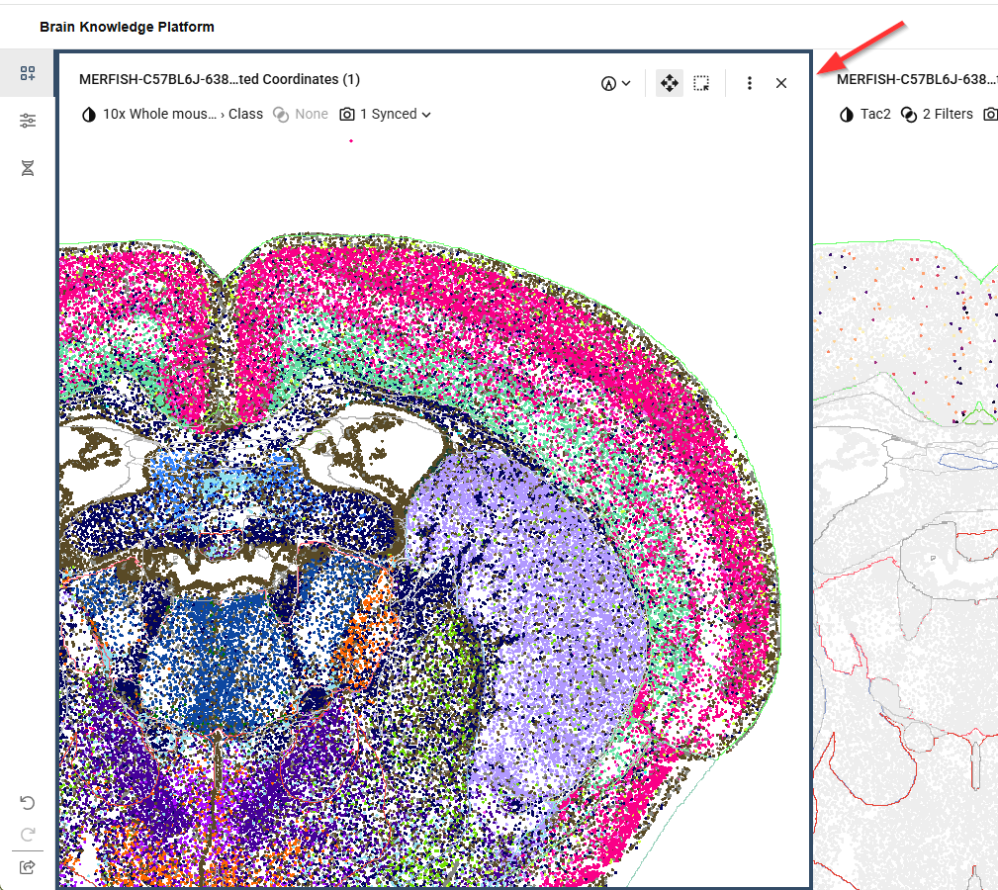
Task: Open the filter sliders settings in the sidebar
Action: 28,121
